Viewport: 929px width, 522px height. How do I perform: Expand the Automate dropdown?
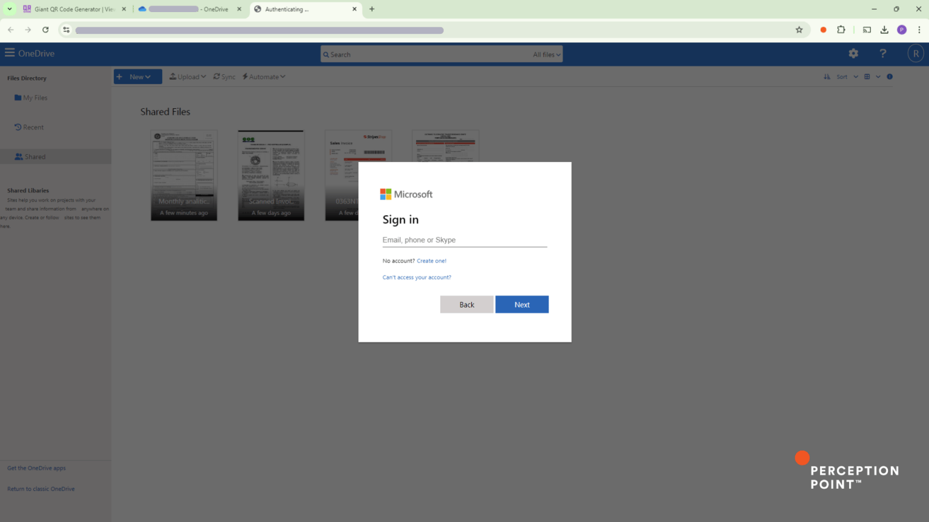(x=264, y=77)
